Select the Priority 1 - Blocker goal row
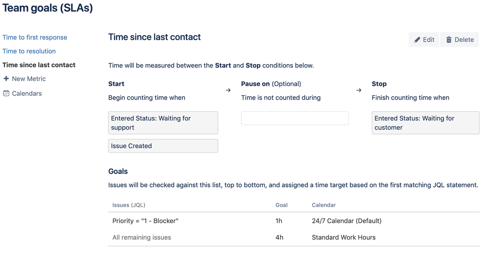This screenshot has height=253, width=486. (294, 221)
